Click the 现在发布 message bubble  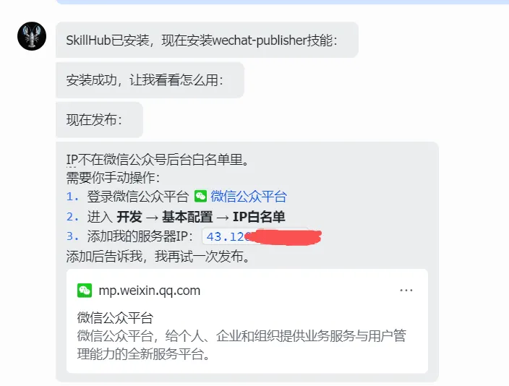tap(99, 120)
